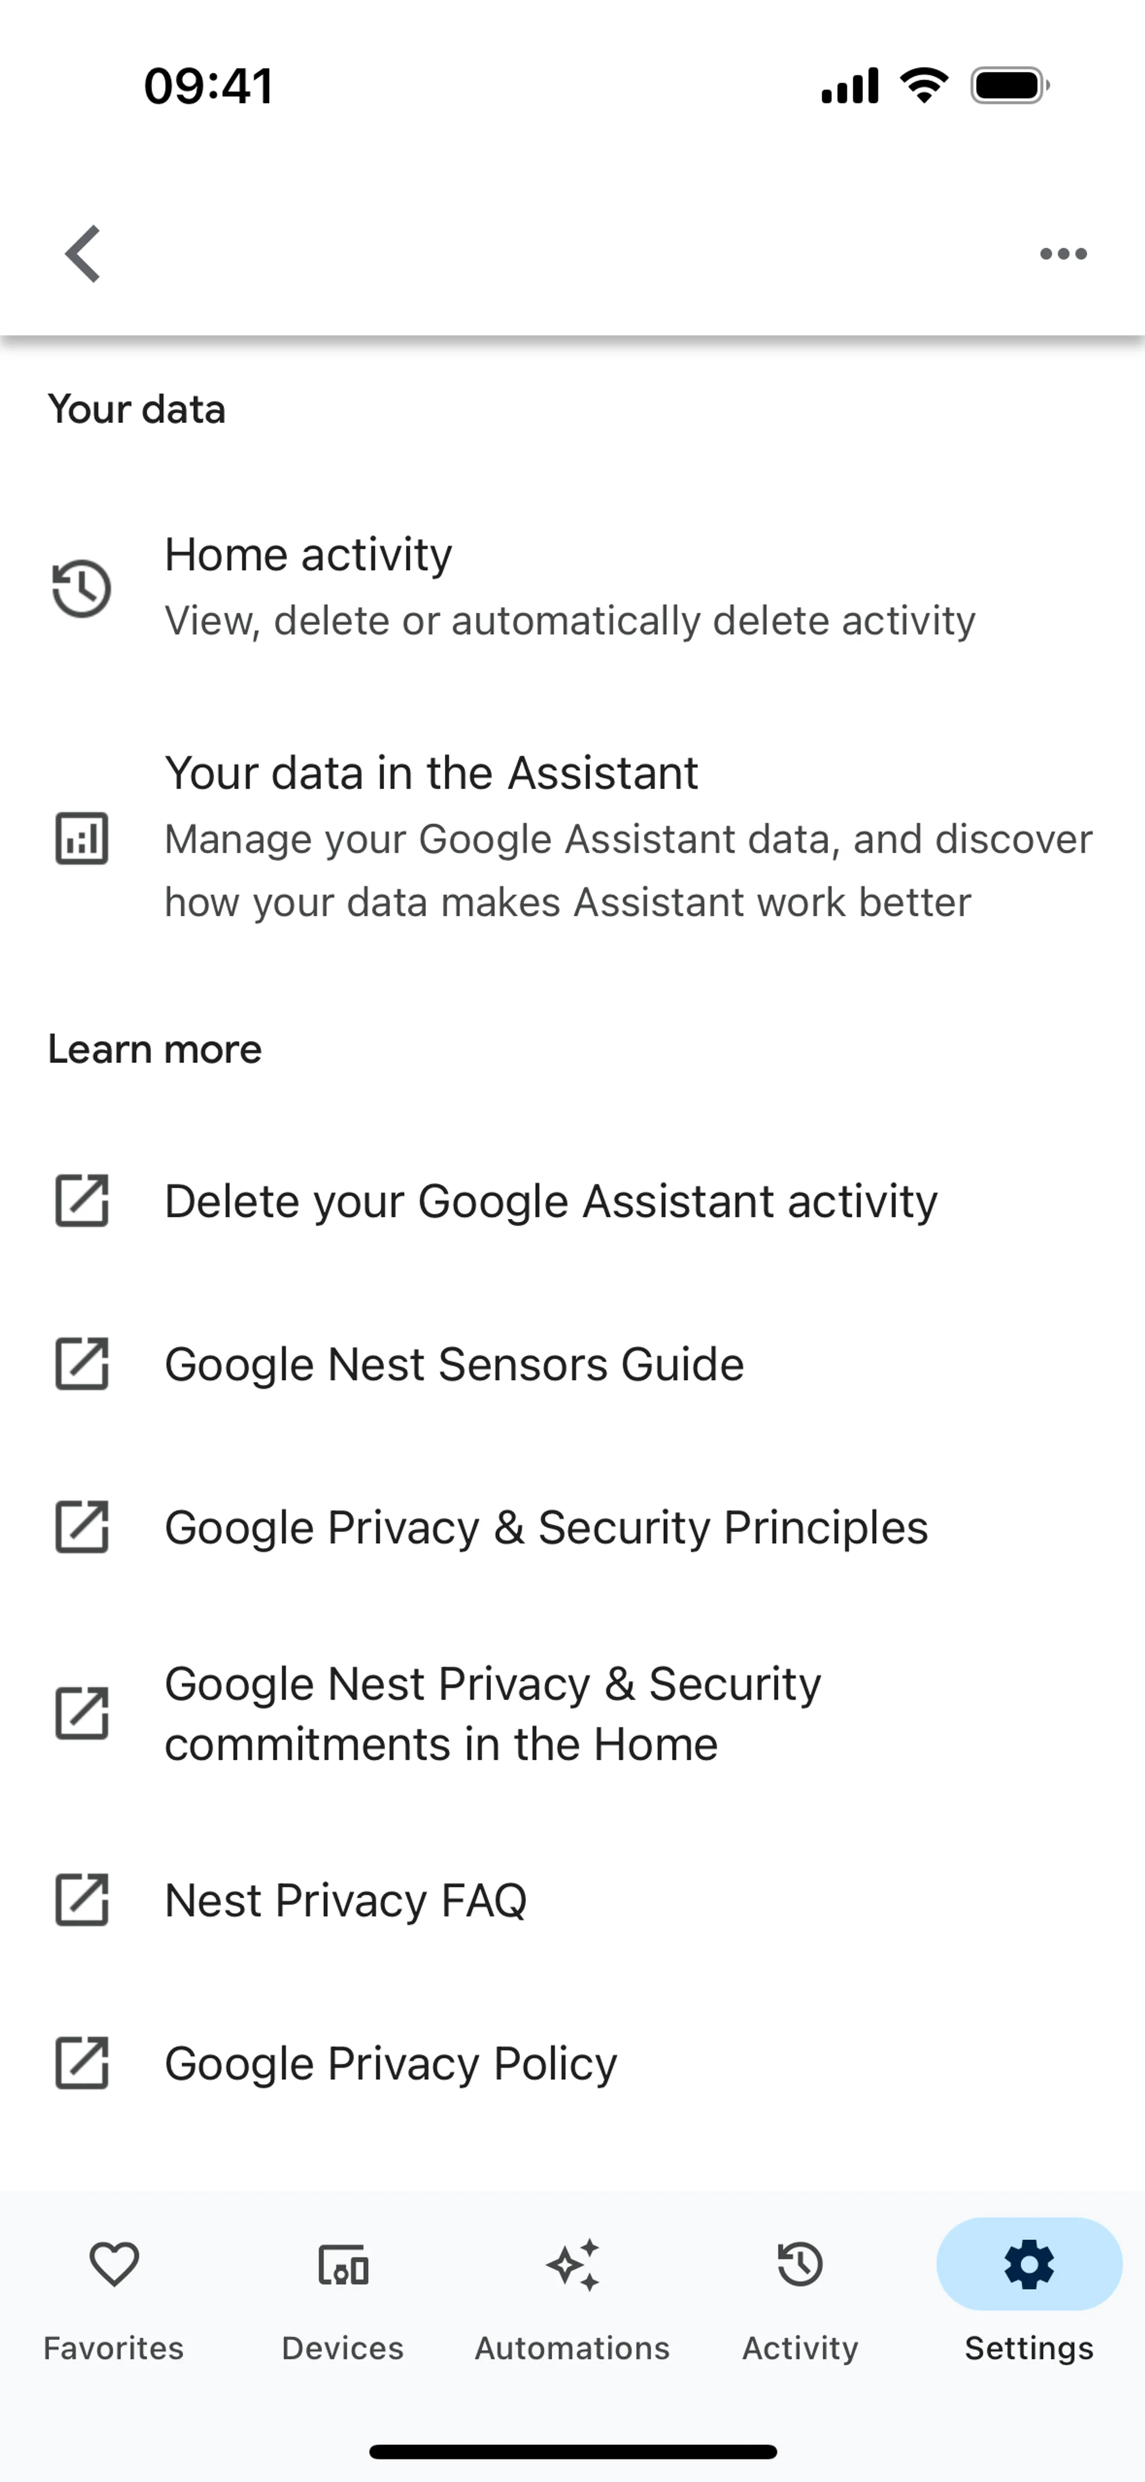1145x2482 pixels.
Task: Tap external link icon beside Nest Sensors Guide
Action: [x=82, y=1363]
